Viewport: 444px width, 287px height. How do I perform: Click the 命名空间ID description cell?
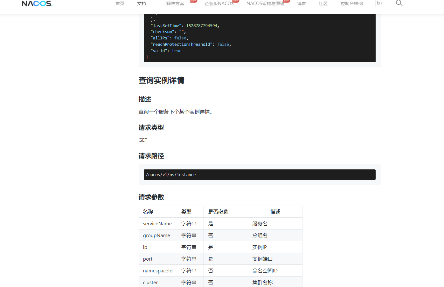click(x=275, y=270)
